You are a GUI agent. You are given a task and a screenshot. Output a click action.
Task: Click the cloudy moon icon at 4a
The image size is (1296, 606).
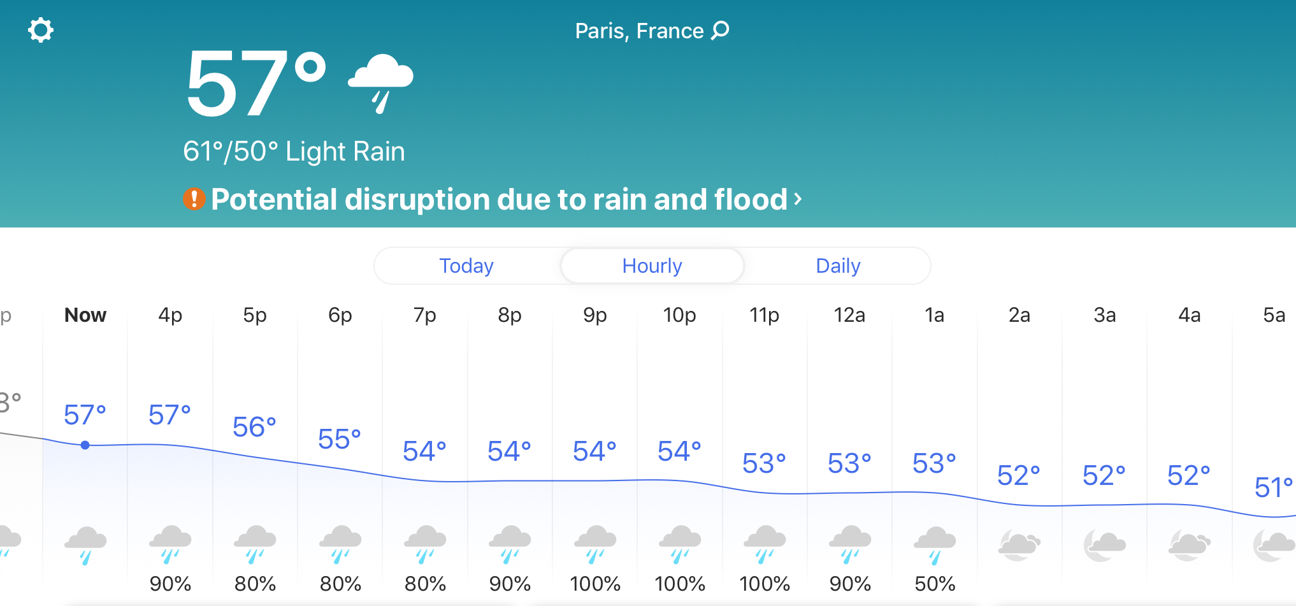coord(1190,545)
